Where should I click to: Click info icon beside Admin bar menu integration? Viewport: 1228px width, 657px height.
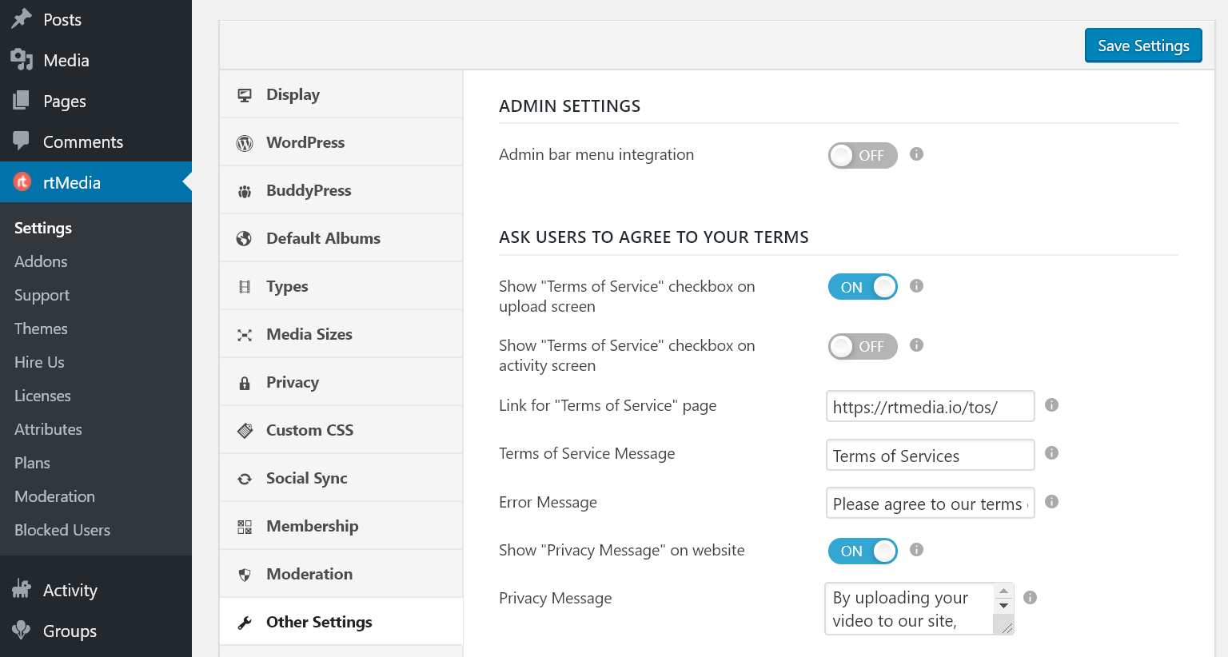[x=916, y=155]
